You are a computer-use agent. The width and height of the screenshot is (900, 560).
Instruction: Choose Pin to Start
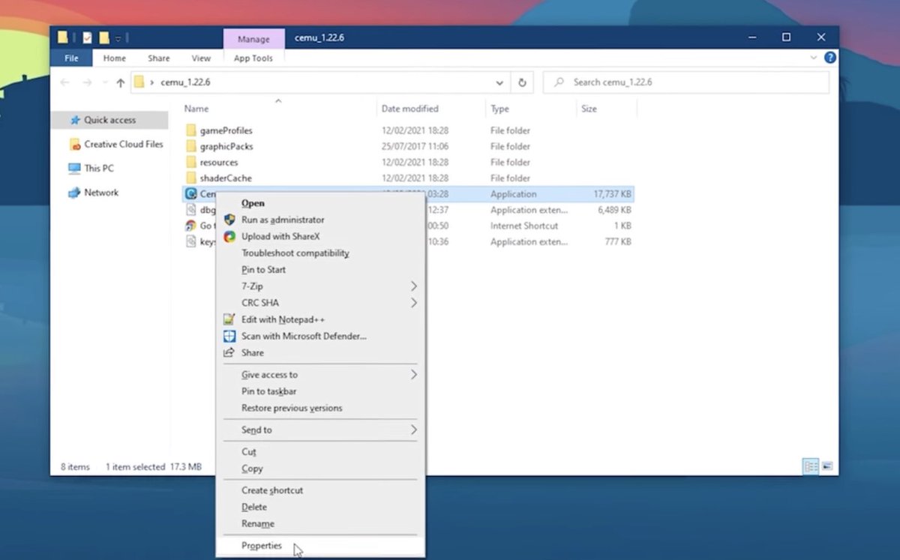(263, 270)
